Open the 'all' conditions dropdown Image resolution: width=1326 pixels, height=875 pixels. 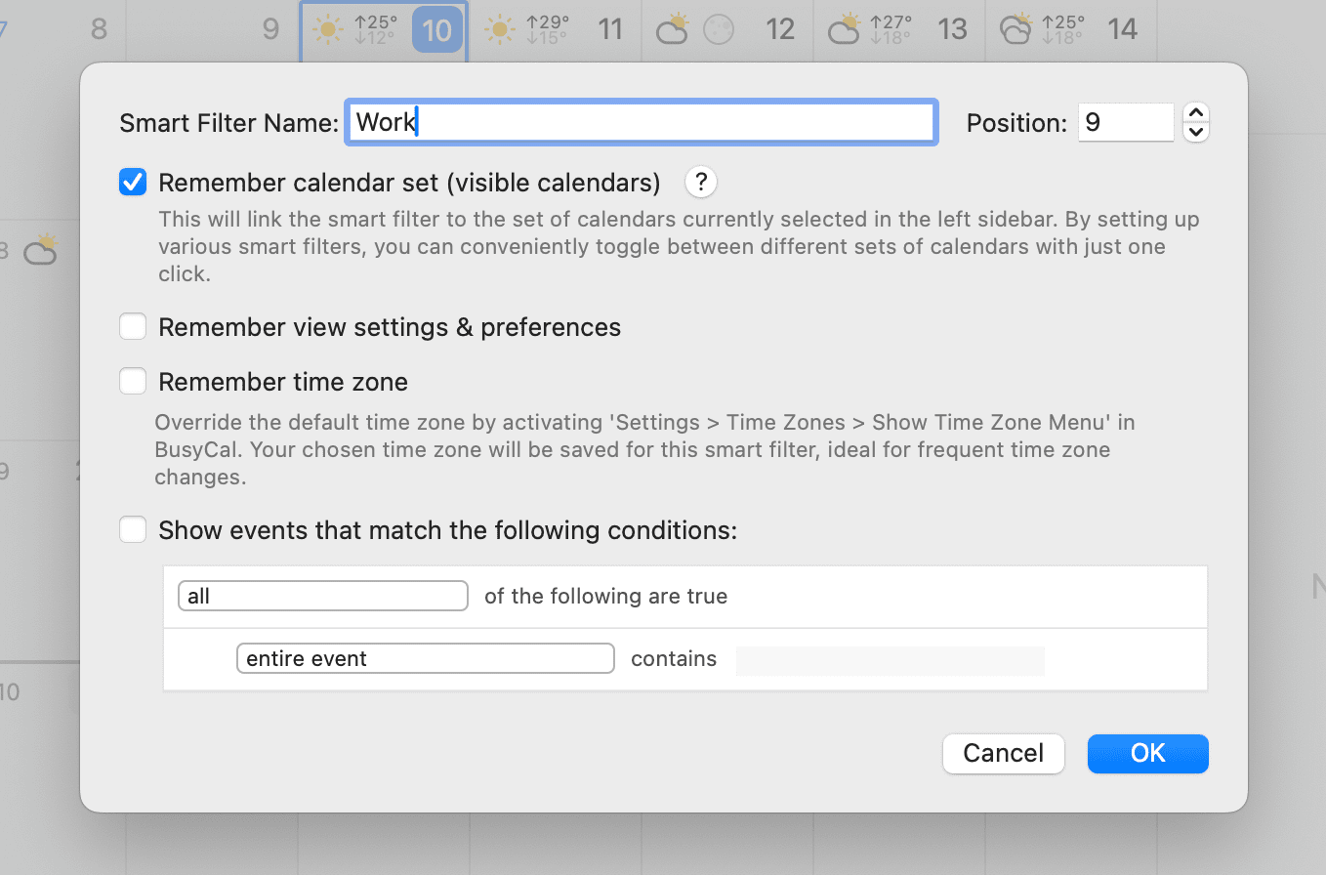pyautogui.click(x=322, y=596)
